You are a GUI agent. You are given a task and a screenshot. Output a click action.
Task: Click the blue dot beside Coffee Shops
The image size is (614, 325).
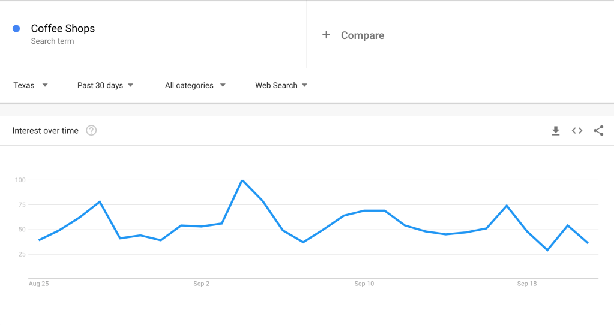pos(16,28)
